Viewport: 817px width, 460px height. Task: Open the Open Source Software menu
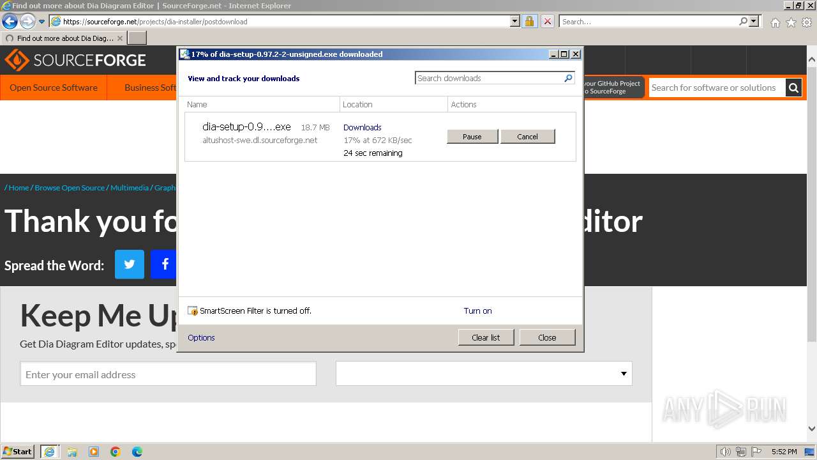[x=54, y=88]
